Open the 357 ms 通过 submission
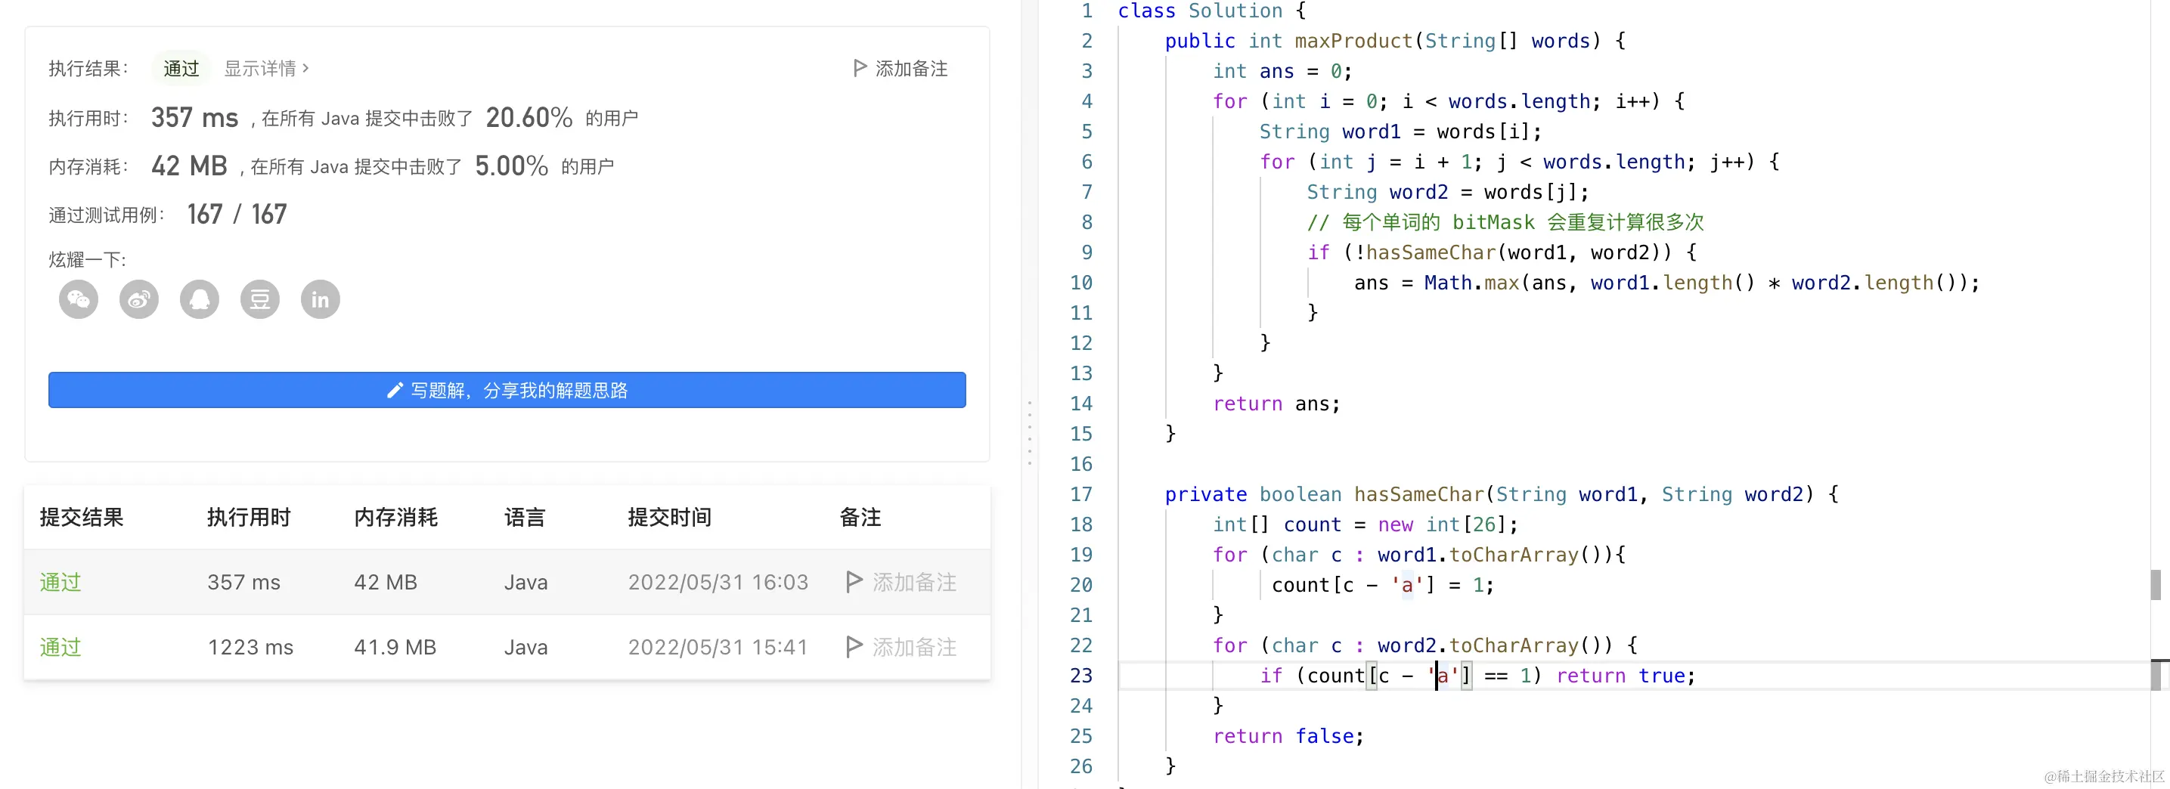This screenshot has height=789, width=2170. (x=60, y=582)
